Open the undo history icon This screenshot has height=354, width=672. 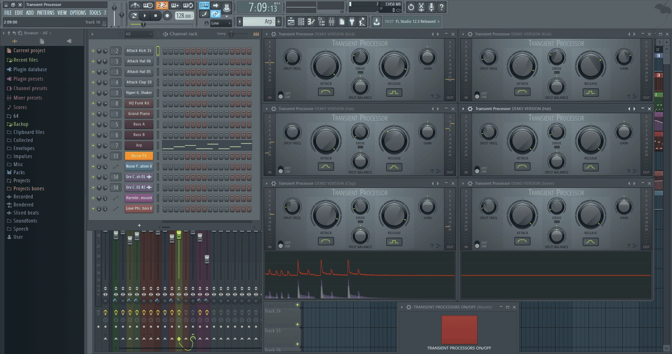411,7
